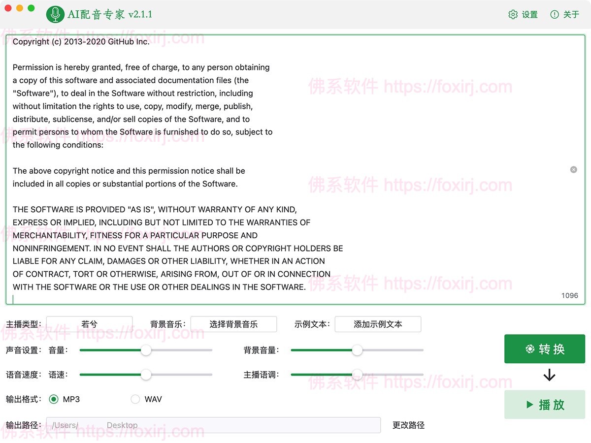Viewport: 591px width, 443px height.
Task: Click the shutter icon on the 转换 button
Action: pyautogui.click(x=530, y=349)
